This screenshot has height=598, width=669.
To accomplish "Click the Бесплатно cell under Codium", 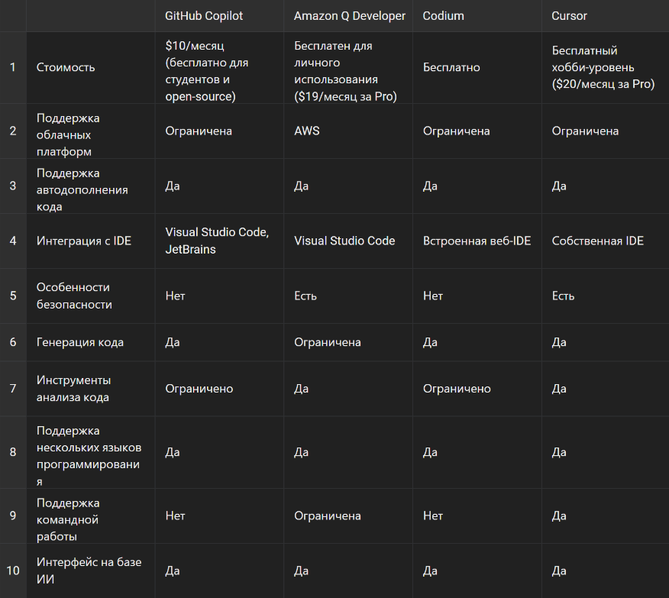I will 477,67.
